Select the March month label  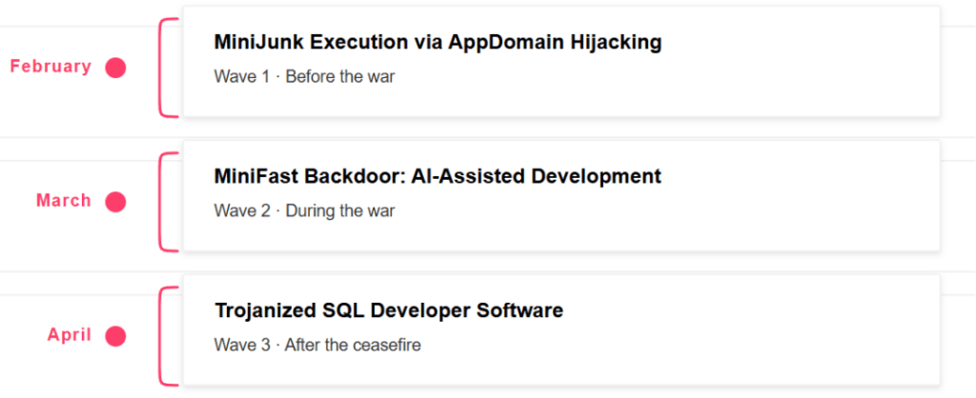coord(64,201)
